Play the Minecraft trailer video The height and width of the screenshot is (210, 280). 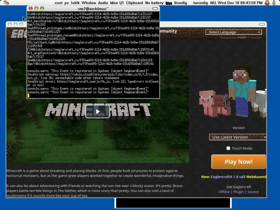(98, 112)
